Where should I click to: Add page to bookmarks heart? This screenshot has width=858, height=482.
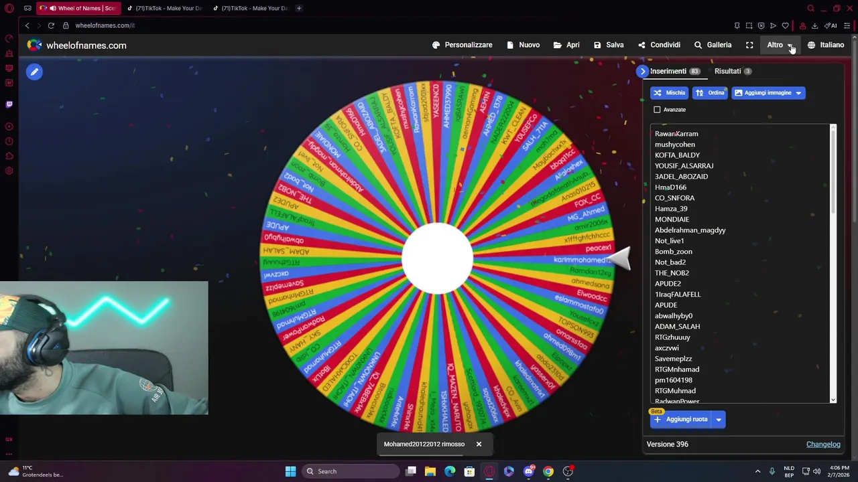[x=785, y=25]
